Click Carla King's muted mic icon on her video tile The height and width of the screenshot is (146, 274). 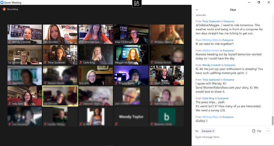click(x=81, y=62)
